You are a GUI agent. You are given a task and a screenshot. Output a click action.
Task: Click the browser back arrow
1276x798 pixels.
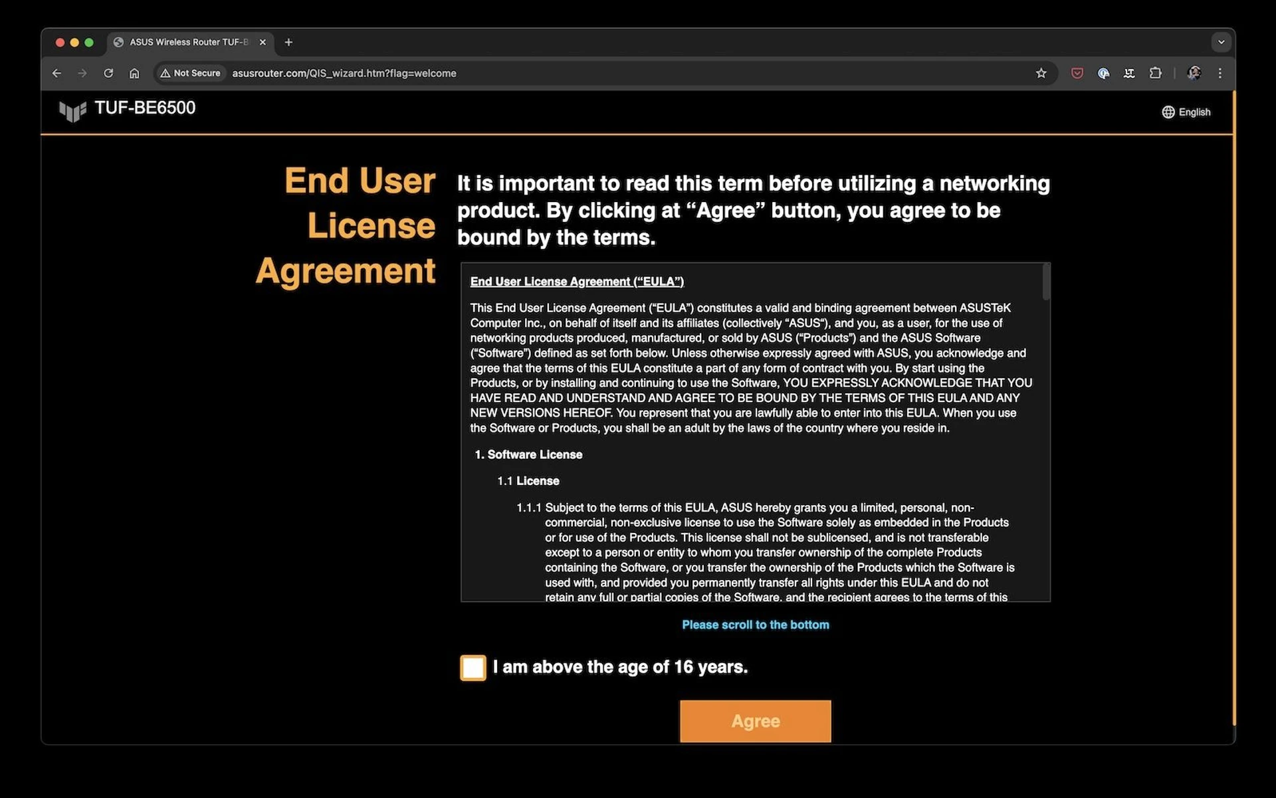56,73
